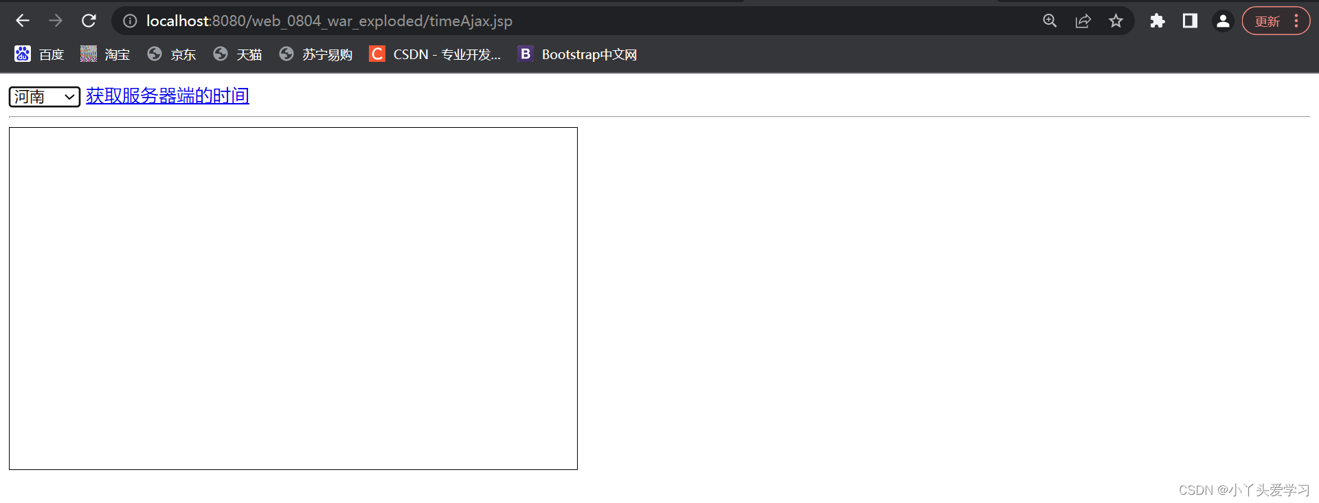The image size is (1319, 503).
Task: Bookmark this page with star icon
Action: click(1116, 21)
